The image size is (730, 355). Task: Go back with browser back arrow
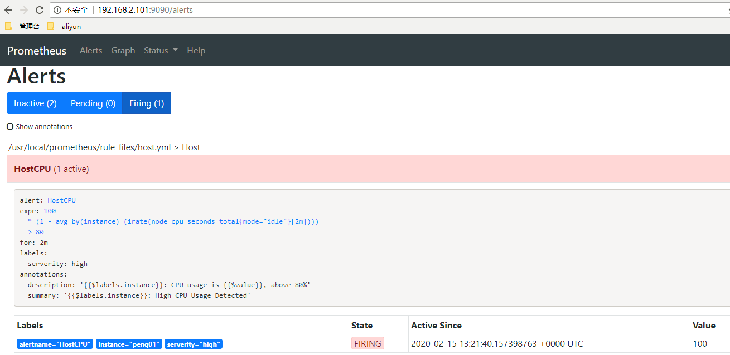(x=8, y=10)
